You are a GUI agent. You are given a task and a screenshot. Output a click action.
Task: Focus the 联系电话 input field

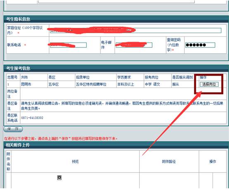68,45
